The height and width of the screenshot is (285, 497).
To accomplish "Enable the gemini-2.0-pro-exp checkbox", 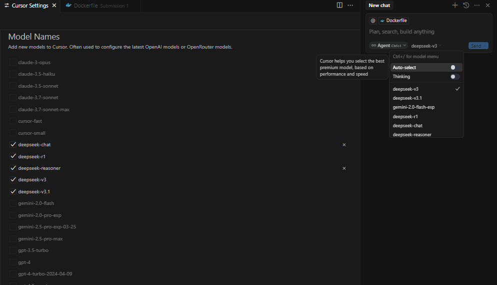I will tap(12, 215).
